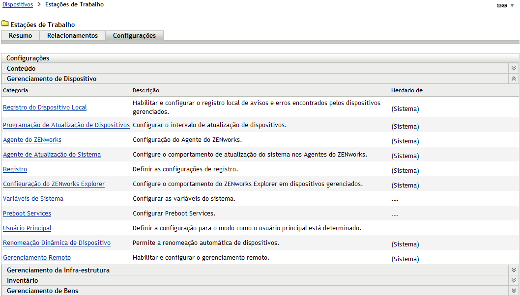Select the Configurações tab
Screen dimensions: 520x296
click(135, 35)
